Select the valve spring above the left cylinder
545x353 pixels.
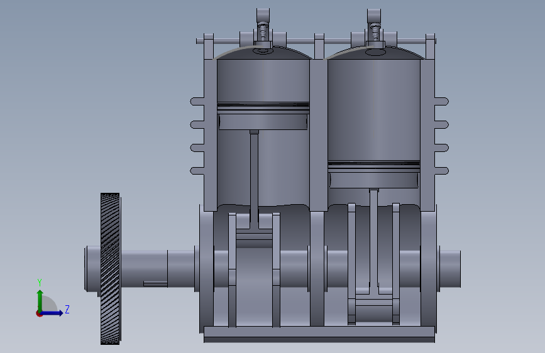(263, 31)
